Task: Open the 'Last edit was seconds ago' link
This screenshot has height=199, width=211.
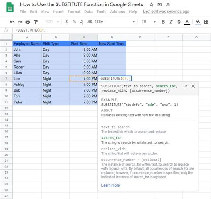Action: pyautogui.click(x=166, y=12)
